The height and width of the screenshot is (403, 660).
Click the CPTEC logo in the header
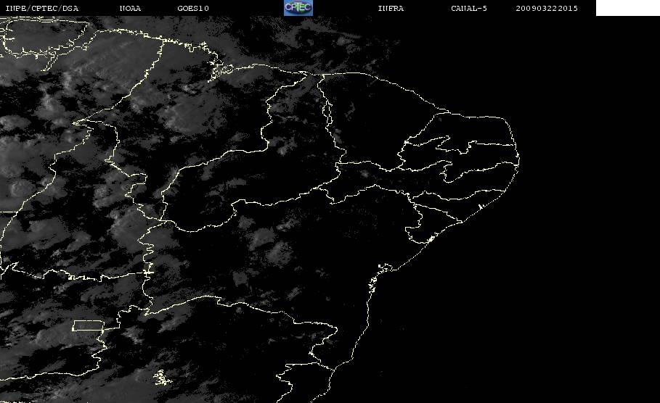(298, 7)
